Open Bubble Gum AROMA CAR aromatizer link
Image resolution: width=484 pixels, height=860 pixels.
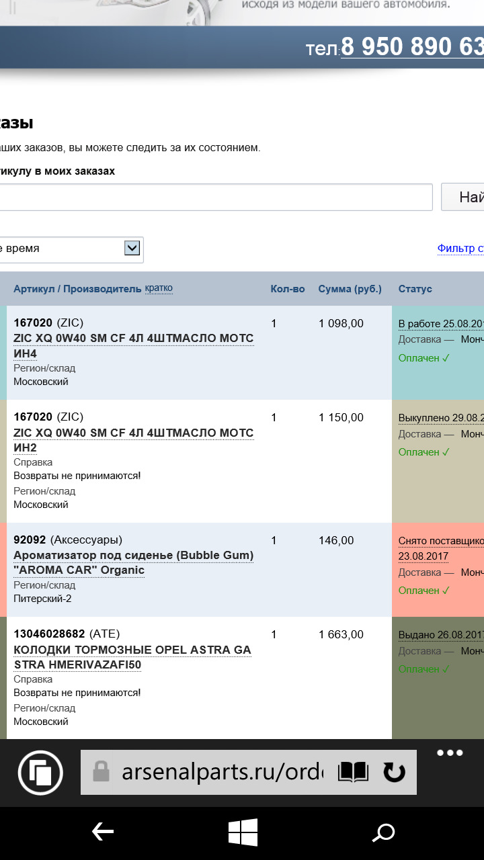pyautogui.click(x=133, y=562)
